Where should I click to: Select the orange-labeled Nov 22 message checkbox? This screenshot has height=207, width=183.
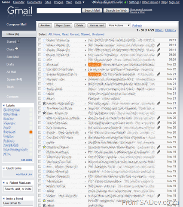coord(40,64)
